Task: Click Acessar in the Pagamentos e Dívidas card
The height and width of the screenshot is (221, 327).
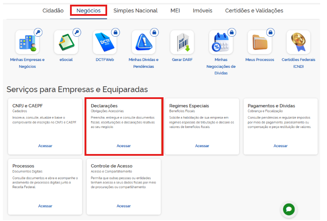Action: 280,146
